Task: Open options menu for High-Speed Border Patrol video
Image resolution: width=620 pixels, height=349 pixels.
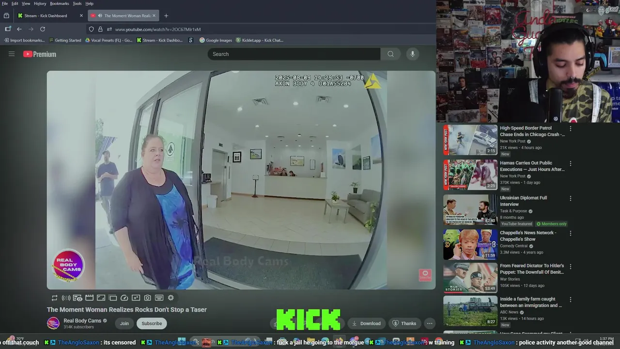Action: click(571, 128)
